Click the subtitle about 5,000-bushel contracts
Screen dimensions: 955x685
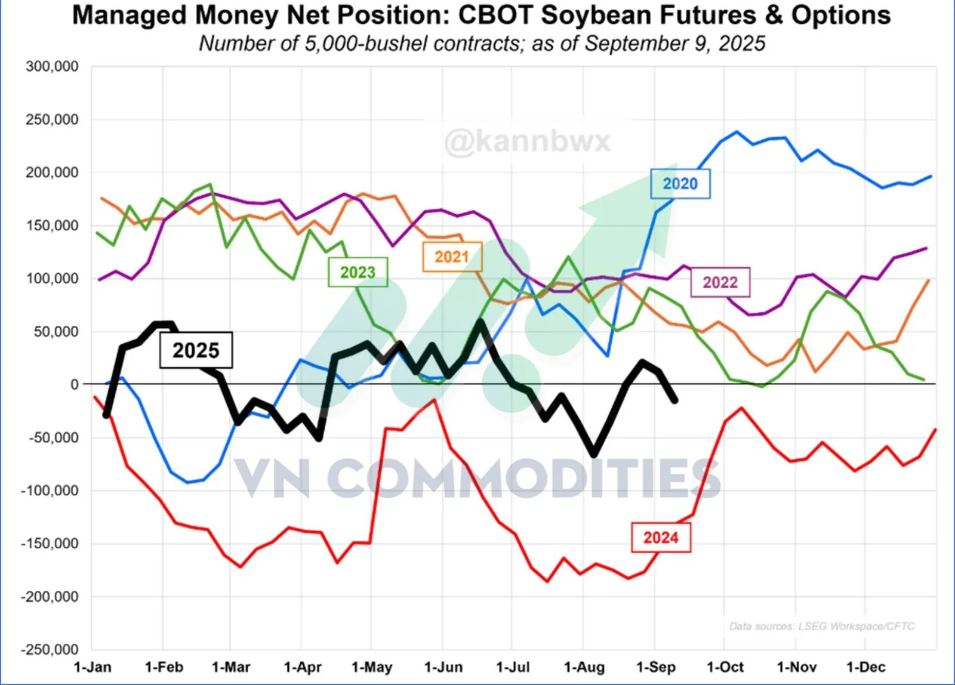(481, 44)
